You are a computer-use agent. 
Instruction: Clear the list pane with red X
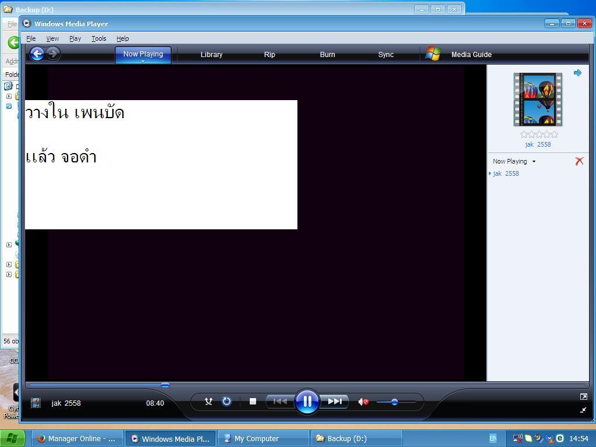579,161
